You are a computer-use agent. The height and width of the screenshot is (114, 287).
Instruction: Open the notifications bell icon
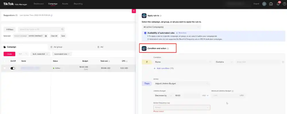pos(278,4)
